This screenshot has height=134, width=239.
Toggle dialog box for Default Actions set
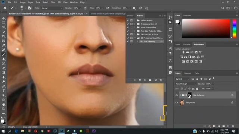(131, 20)
